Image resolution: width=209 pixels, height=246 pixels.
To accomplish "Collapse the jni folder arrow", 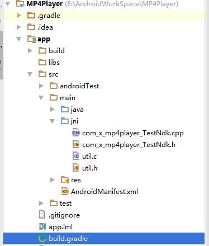I will tap(53, 121).
